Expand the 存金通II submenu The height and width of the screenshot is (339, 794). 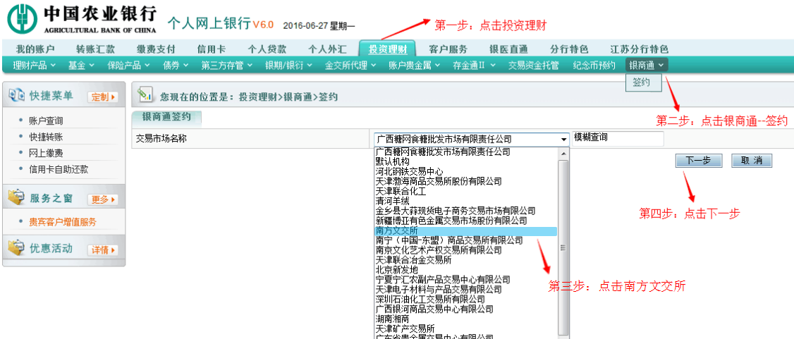[x=475, y=65]
